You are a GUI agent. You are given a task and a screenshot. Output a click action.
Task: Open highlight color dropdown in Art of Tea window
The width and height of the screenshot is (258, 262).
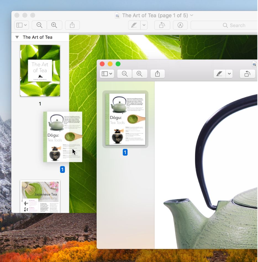144,25
